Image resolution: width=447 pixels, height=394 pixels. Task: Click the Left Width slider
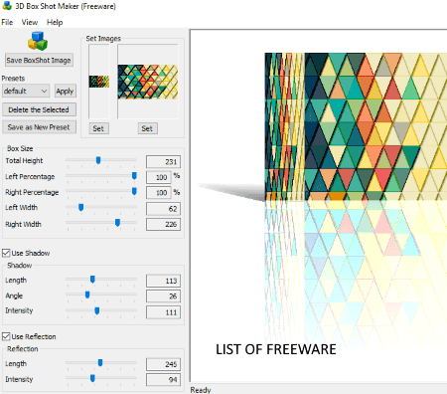click(x=101, y=207)
